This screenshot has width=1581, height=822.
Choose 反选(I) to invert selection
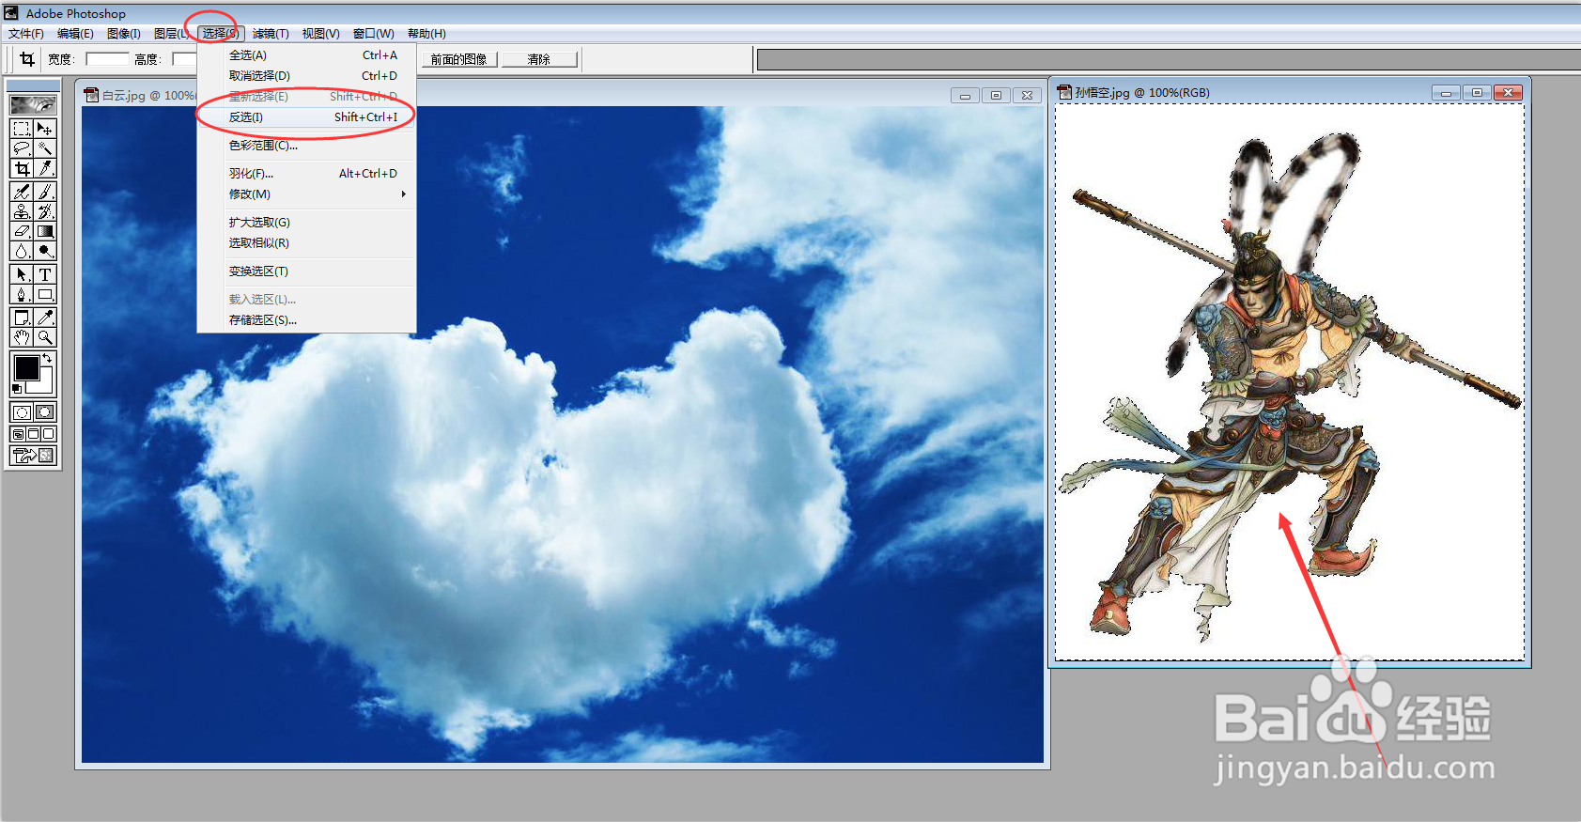click(306, 117)
